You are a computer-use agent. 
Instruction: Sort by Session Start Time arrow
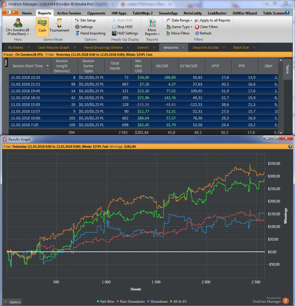point(47,66)
